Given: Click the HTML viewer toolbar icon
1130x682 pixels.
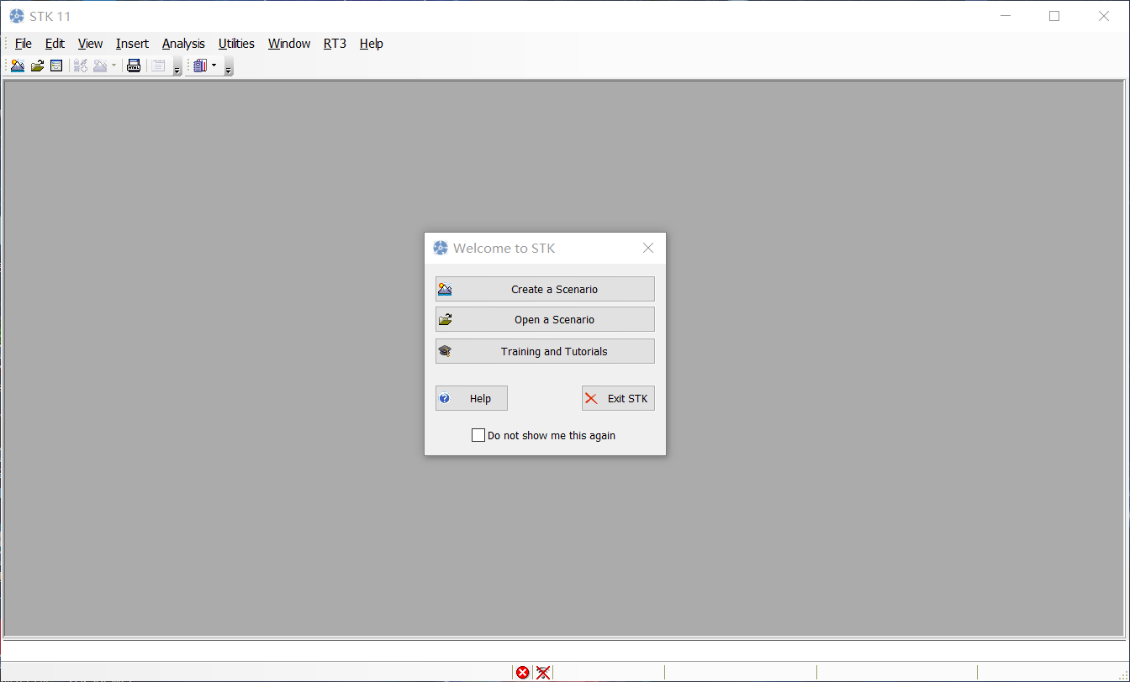Looking at the screenshot, I should point(134,66).
